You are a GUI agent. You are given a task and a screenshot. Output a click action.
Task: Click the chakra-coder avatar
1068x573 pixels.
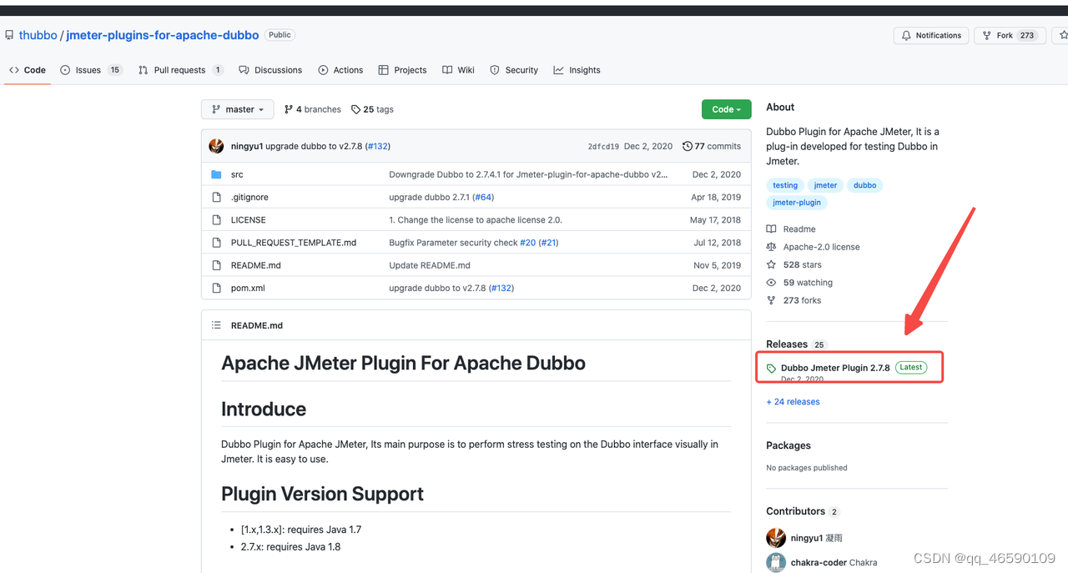point(776,563)
